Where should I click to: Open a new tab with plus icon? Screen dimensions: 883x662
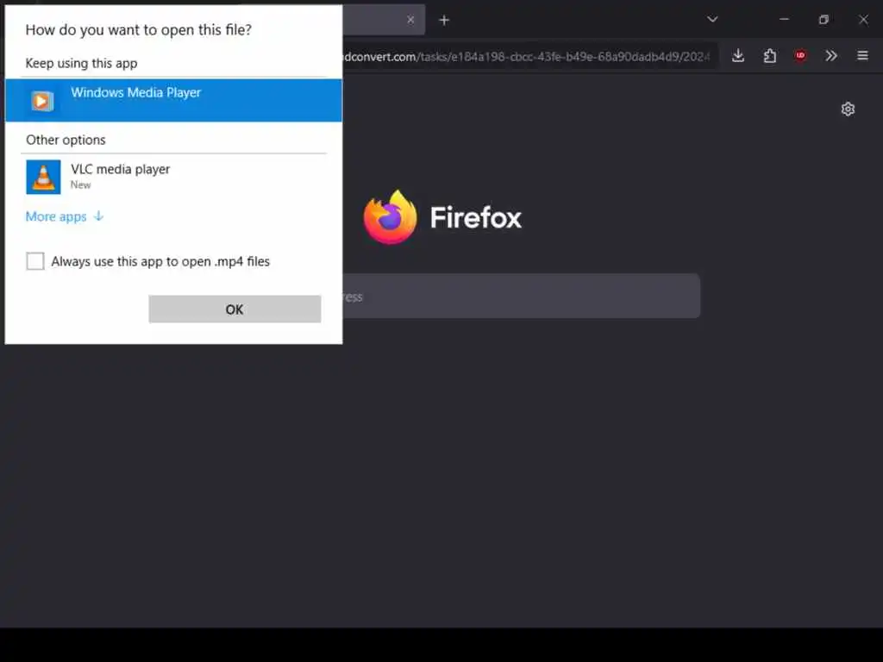[x=444, y=21]
